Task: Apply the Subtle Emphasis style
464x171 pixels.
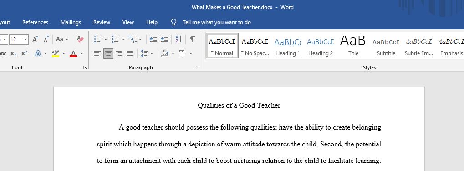Action: point(419,46)
